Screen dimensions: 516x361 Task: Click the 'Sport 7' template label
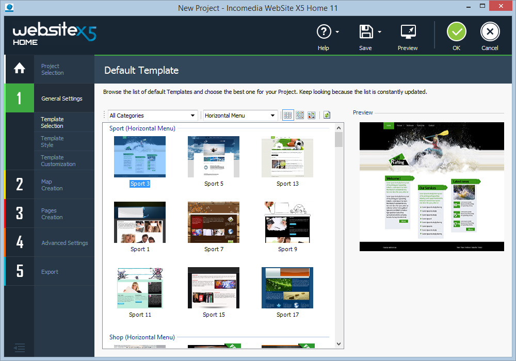pos(214,249)
